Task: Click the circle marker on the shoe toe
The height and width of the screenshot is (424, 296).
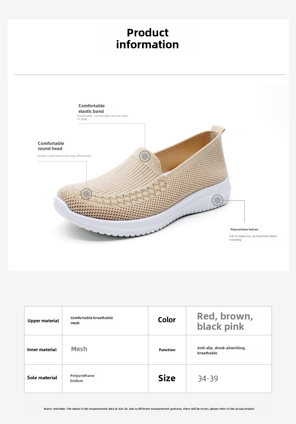Action: (x=86, y=194)
